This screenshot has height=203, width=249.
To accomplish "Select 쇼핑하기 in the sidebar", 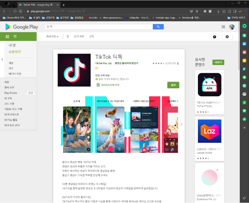I will tap(15, 52).
